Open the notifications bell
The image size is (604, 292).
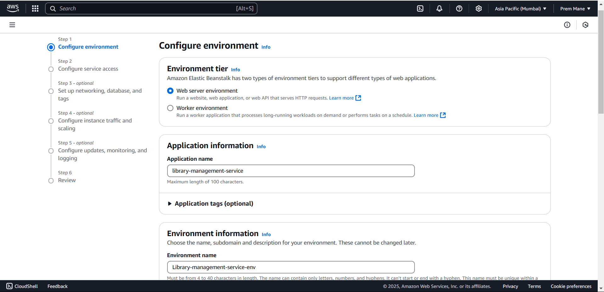tap(439, 8)
